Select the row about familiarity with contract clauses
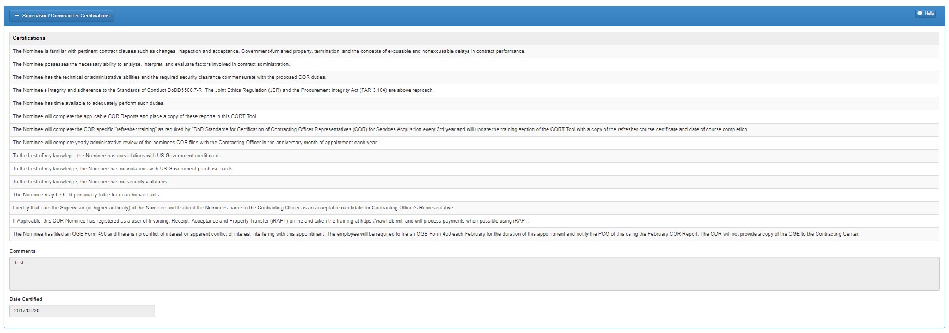The image size is (949, 333). click(x=269, y=51)
